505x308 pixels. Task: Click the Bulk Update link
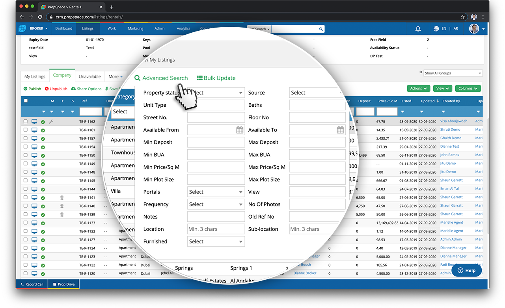(x=216, y=78)
